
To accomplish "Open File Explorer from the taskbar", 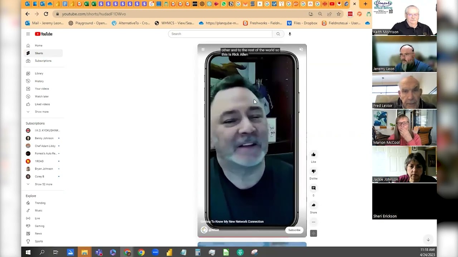I will click(x=84, y=252).
